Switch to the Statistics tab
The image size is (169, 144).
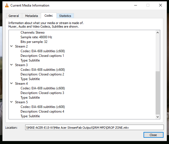(x=65, y=16)
